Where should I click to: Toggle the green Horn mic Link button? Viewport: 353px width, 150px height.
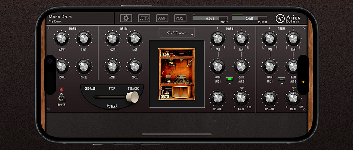pyautogui.click(x=229, y=79)
